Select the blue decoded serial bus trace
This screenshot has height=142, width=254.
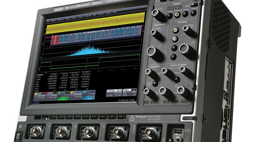pos(96,34)
